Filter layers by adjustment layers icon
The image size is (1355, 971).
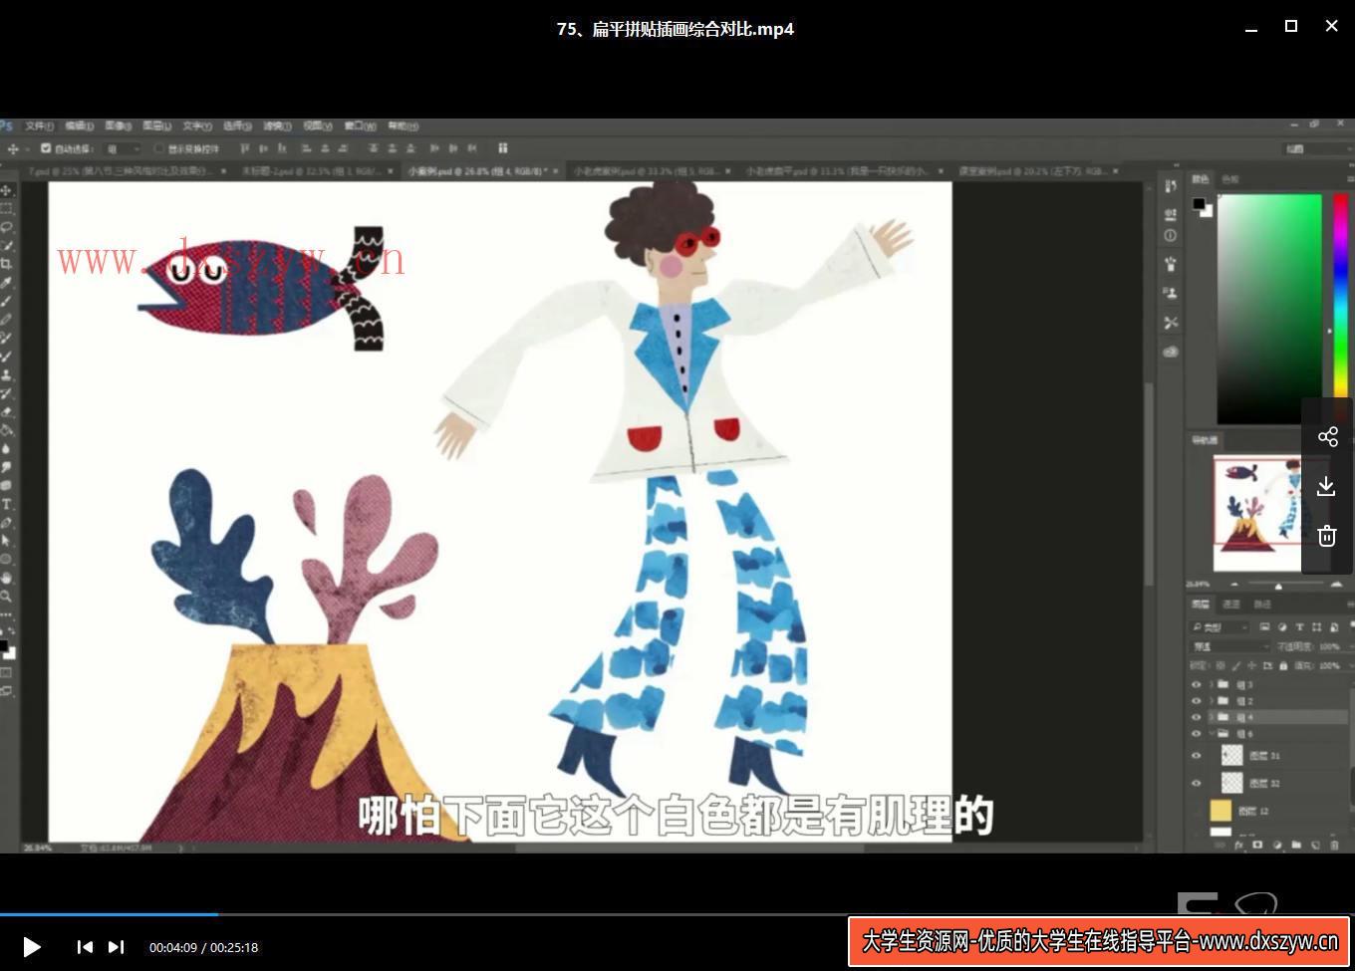click(x=1282, y=626)
